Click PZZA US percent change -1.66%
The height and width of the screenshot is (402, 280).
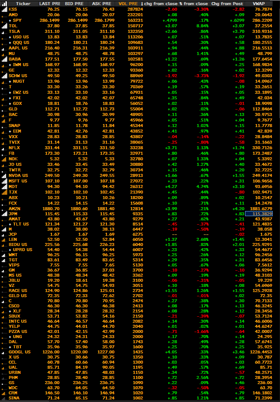(201, 332)
